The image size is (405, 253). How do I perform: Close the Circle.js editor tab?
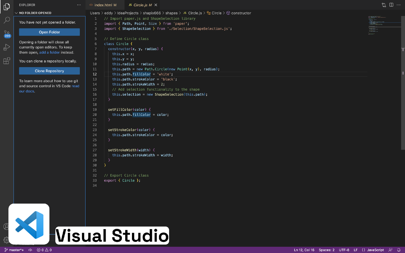[156, 5]
